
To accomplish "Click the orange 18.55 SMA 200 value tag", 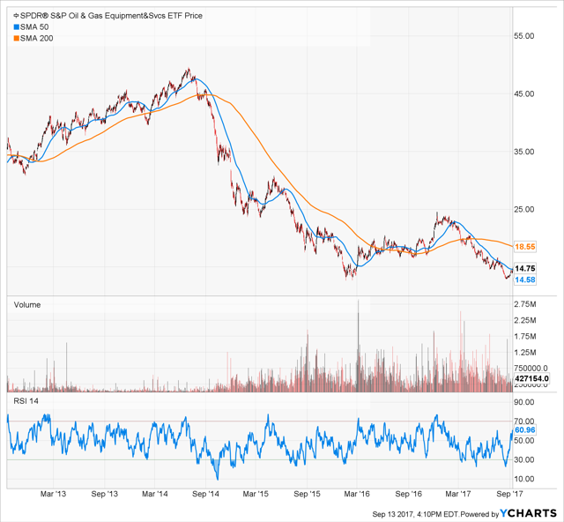I will pos(525,247).
